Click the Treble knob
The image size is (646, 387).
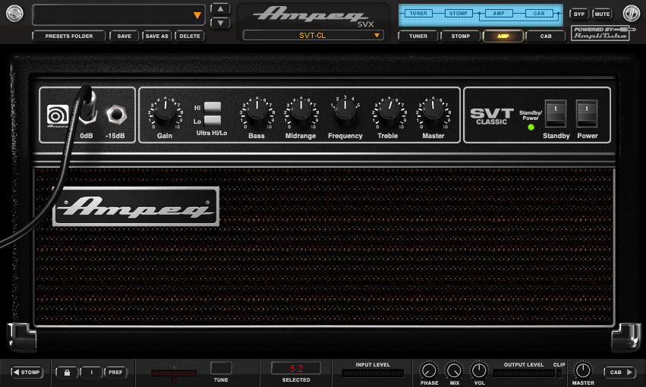click(389, 111)
